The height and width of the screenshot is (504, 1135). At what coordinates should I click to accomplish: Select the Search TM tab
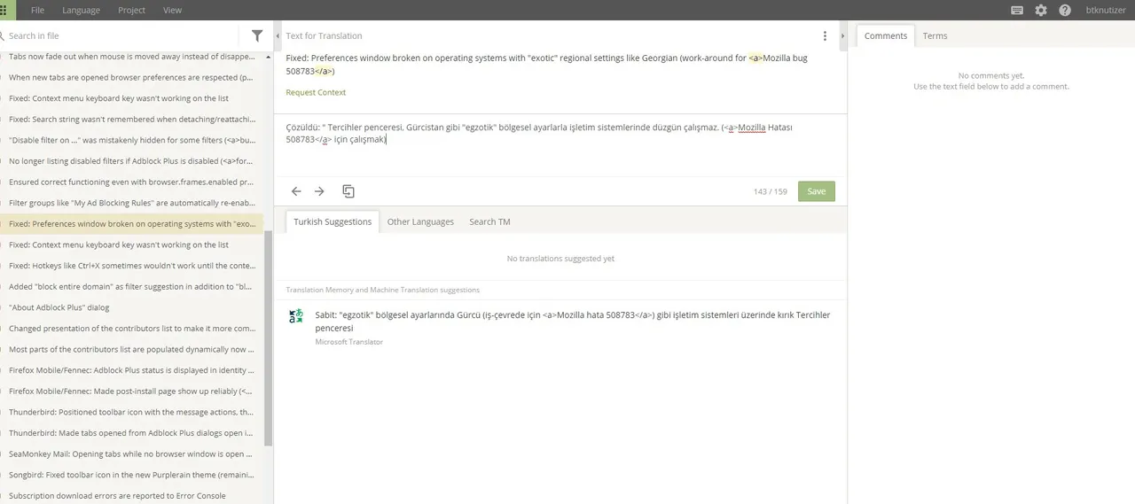[x=489, y=221]
